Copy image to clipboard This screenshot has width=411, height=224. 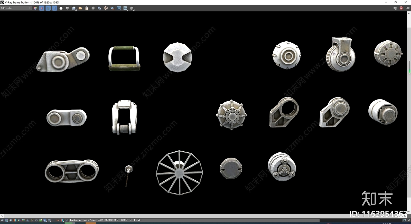click(x=87, y=8)
